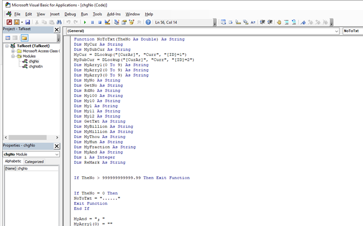Open Microsoft Visual Basic Help icon
363x226 pixels.
click(x=148, y=22)
